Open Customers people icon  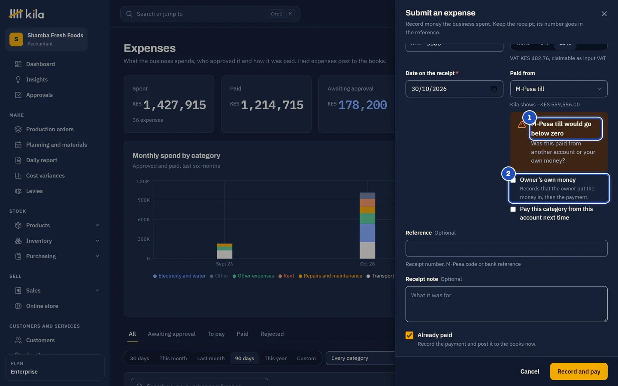[18, 341]
